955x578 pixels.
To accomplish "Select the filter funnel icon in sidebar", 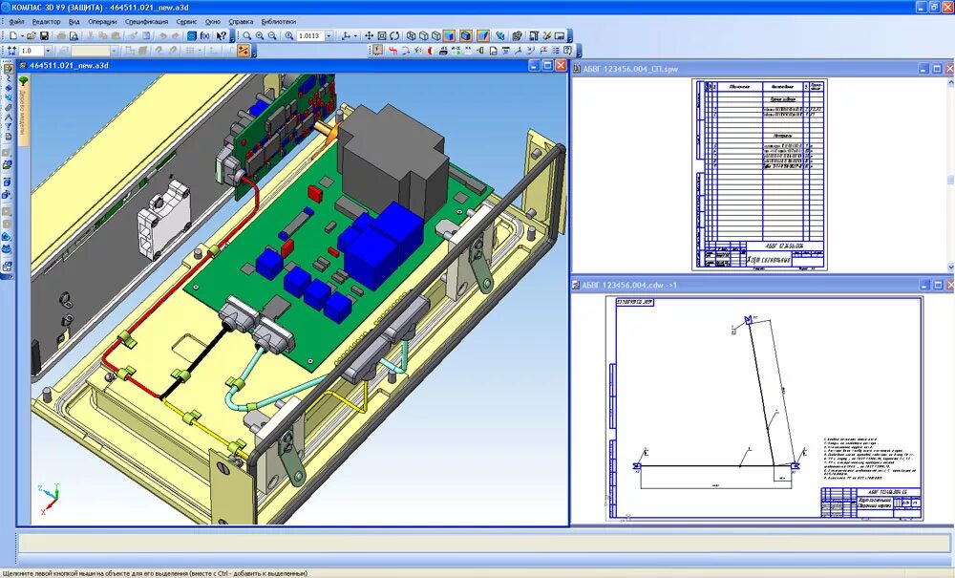I will 8,126.
